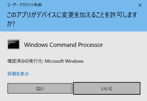Click the word Processor in the app name
The height and width of the screenshot is (101, 147).
(x=91, y=45)
